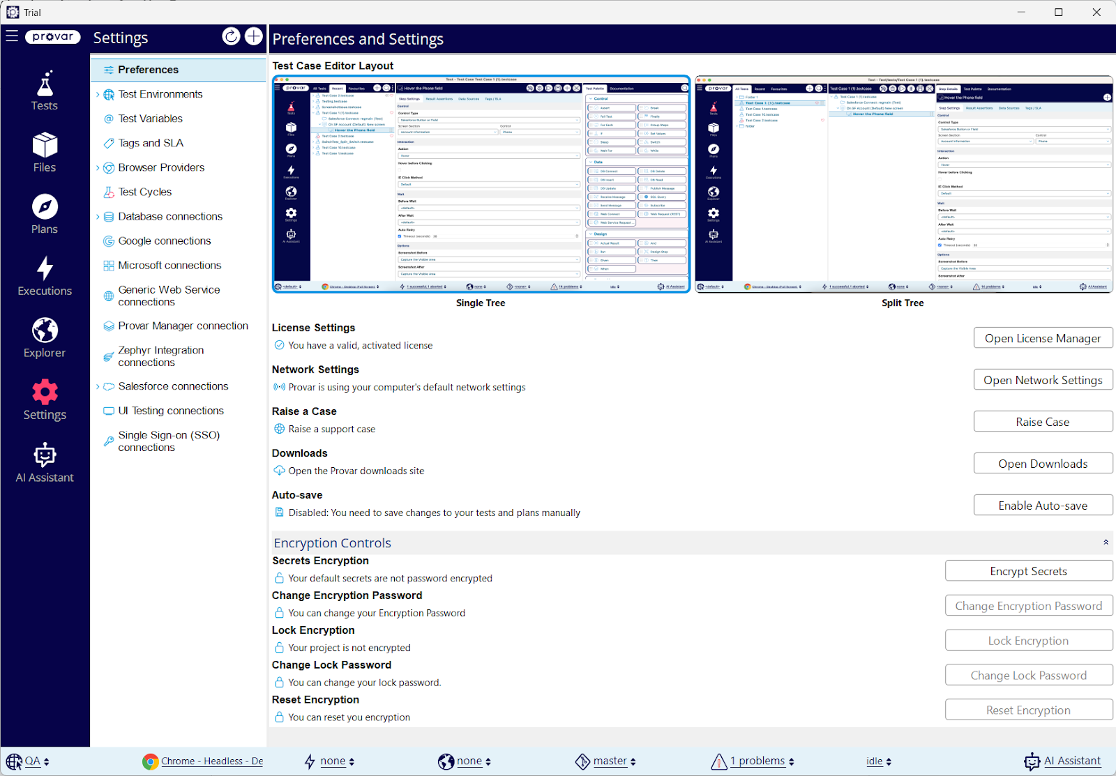Open the Tests flask icon in sidebar
Screen dimensions: 1116x776
(45, 83)
